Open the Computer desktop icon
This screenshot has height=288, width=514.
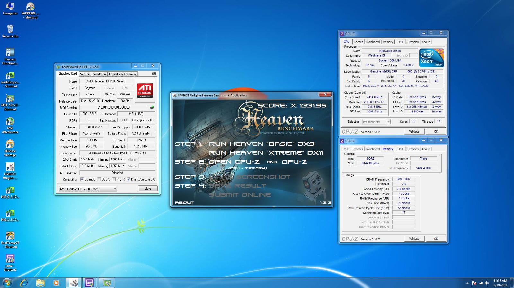point(10,9)
